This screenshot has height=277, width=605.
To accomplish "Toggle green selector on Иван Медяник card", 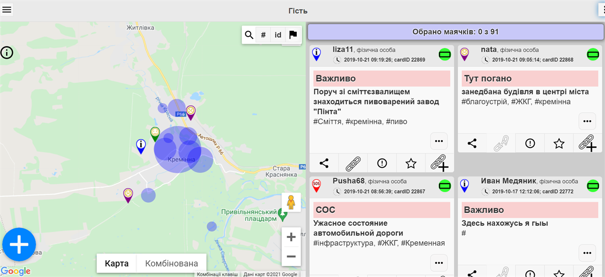I will click(x=592, y=186).
